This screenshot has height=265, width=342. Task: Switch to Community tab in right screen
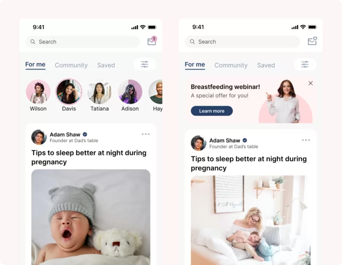point(231,65)
